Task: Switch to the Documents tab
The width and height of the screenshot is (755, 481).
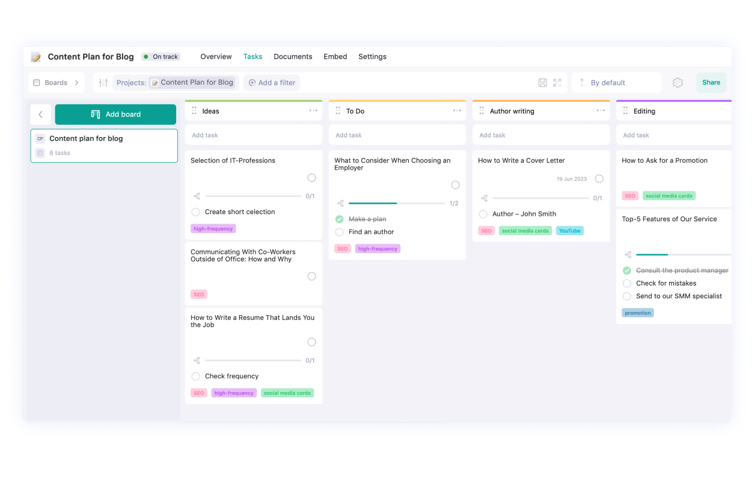Action: point(293,57)
